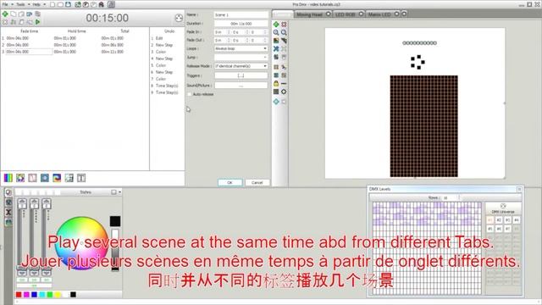The image size is (542, 305).
Task: Click the circle shape icon in fixture toolbar
Action: 284,91
